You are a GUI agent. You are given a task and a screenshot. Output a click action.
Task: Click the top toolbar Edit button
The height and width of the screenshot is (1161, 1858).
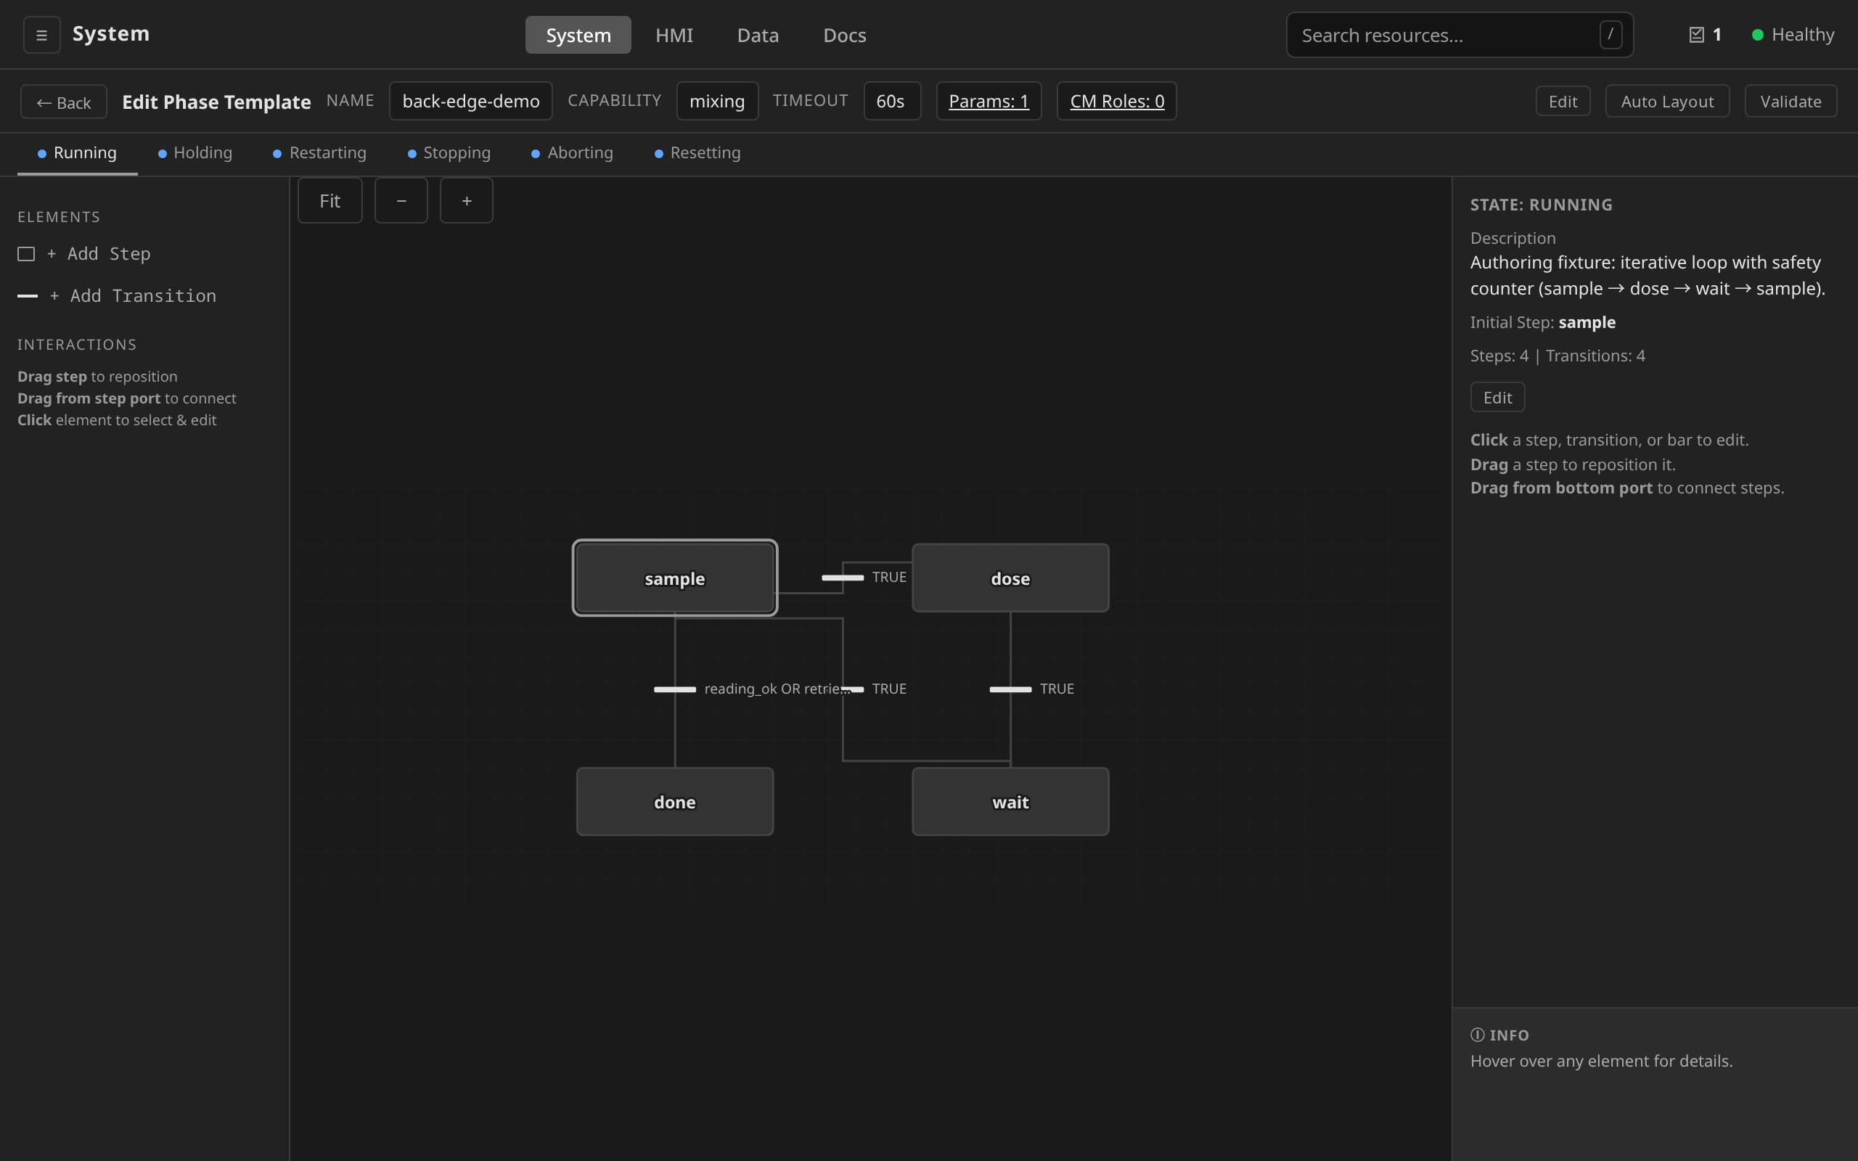point(1563,102)
